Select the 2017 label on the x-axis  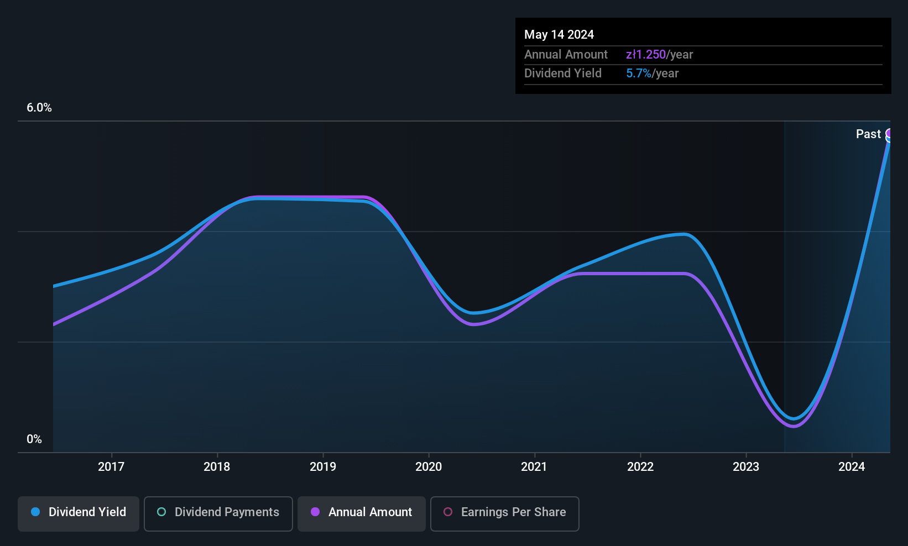111,466
